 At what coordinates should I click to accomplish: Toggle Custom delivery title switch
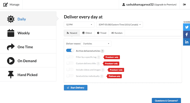coord(70,63)
